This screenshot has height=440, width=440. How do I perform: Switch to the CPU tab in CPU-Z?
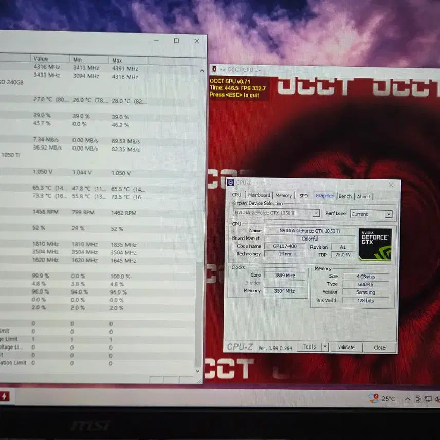(x=236, y=195)
